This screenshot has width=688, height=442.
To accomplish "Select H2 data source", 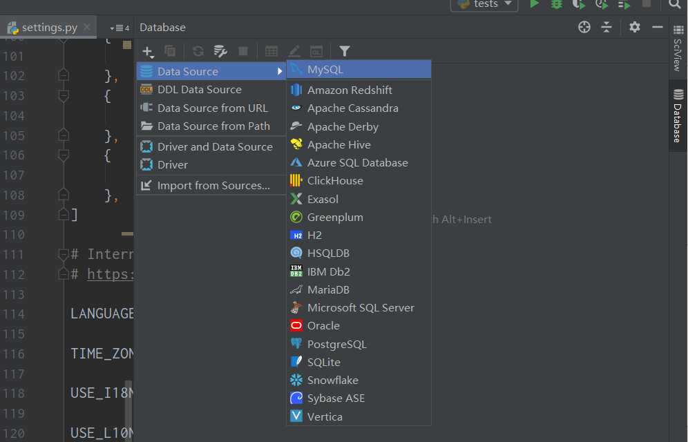I will pos(359,235).
